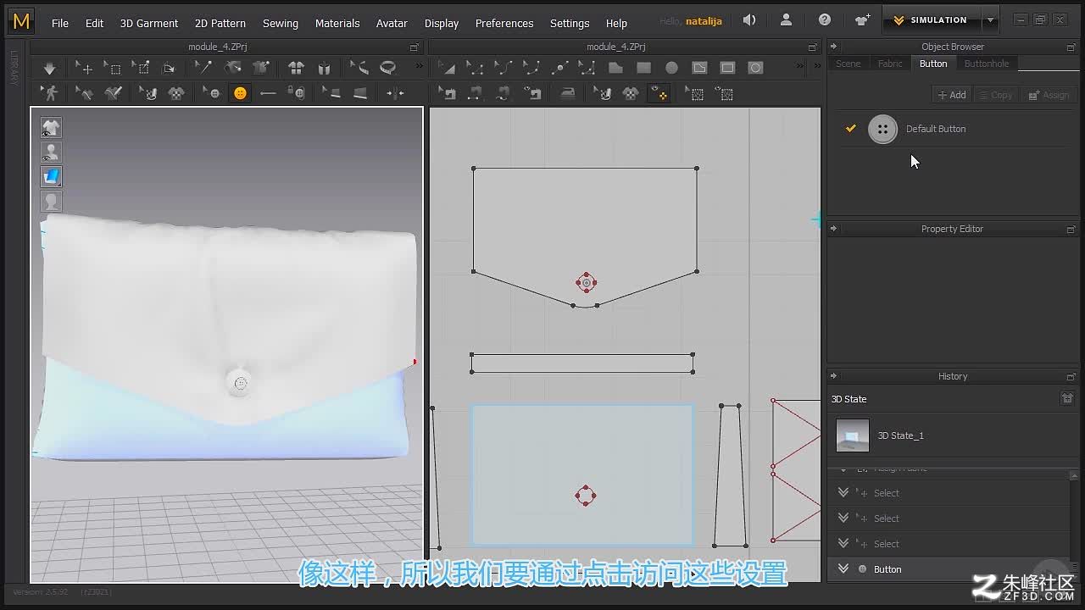This screenshot has width=1085, height=610.
Task: Toggle the highlighted blue fabric render-style icon
Action: [52, 176]
